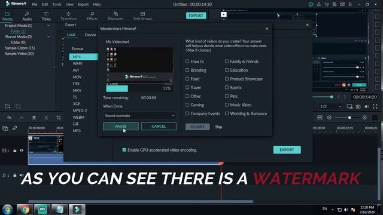This screenshot has height=215, width=383.
Task: Click the add track icon on timeline
Action: 5,128
